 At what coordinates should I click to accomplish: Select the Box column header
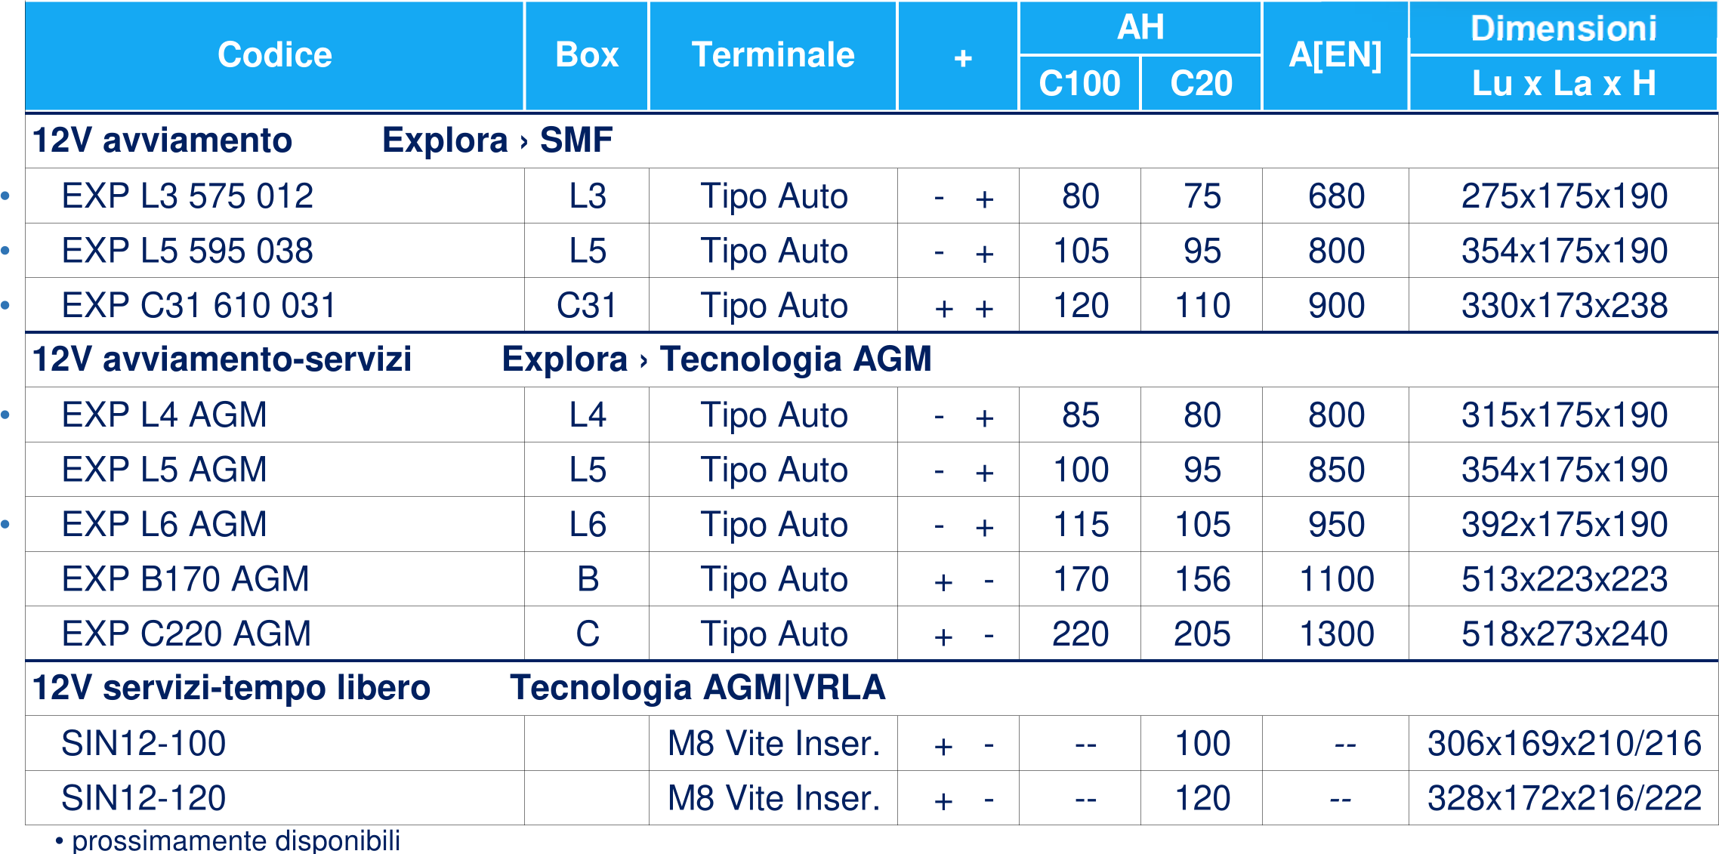(x=587, y=56)
